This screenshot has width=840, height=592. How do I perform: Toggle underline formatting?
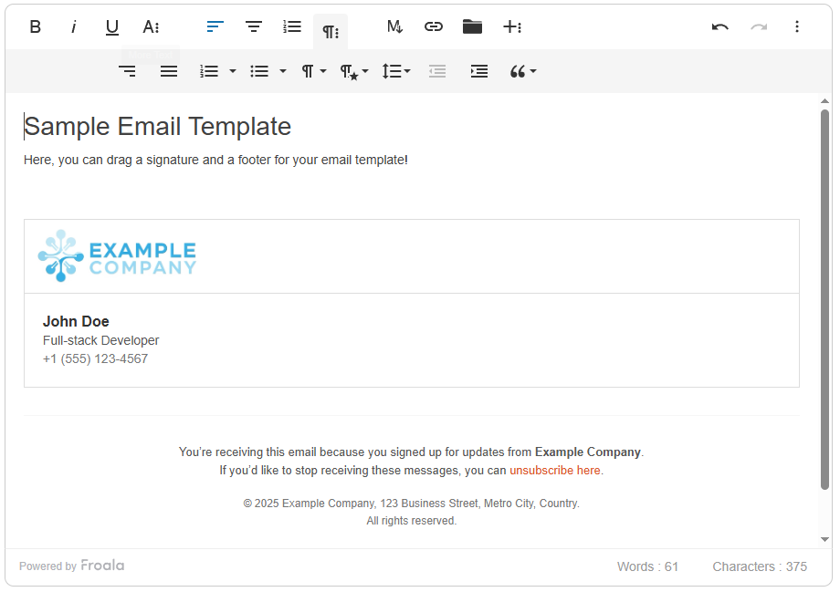pyautogui.click(x=112, y=27)
